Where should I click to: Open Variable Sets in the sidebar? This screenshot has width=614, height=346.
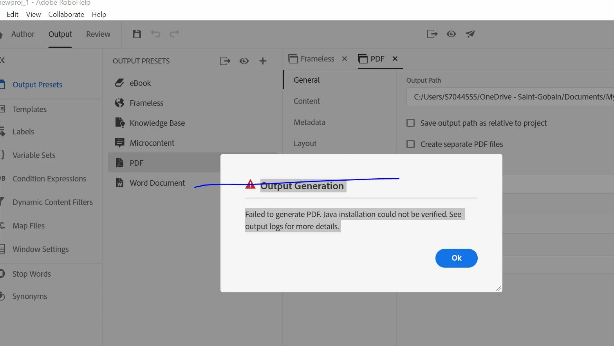tap(34, 155)
